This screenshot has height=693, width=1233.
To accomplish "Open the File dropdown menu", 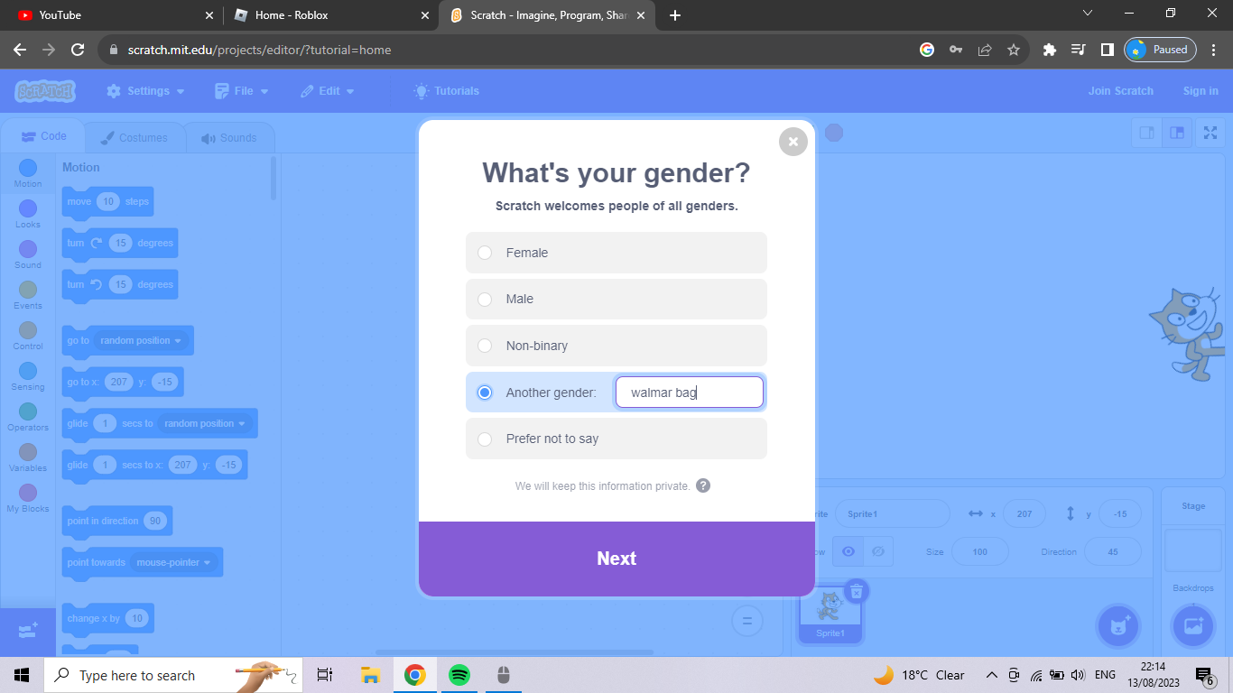I will point(241,91).
